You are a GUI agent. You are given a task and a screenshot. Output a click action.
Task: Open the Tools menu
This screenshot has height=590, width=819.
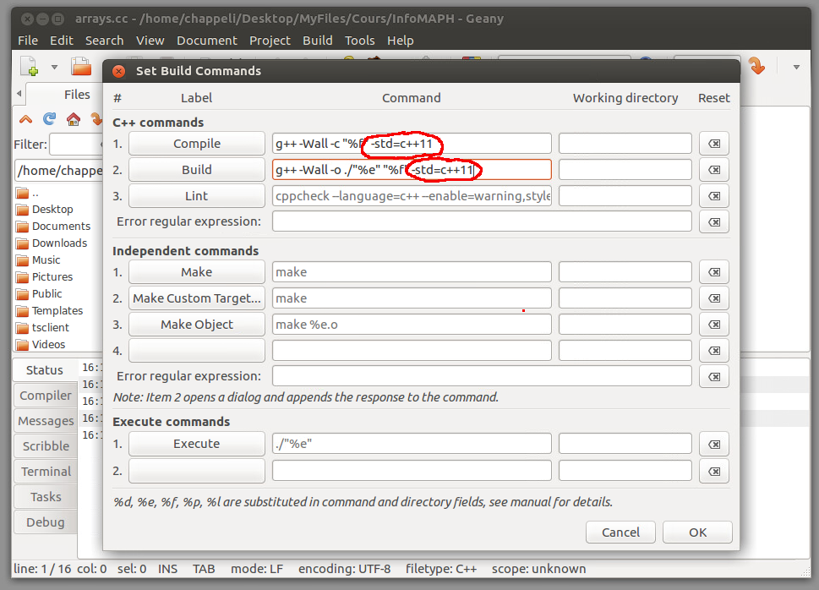359,41
